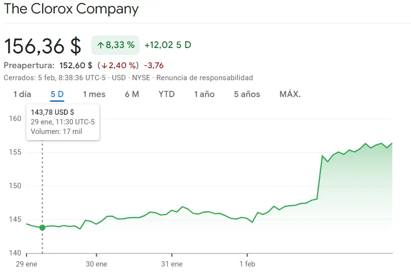Click the red down arrow in Preapertura
The height and width of the screenshot is (278, 411).
[x=105, y=65]
